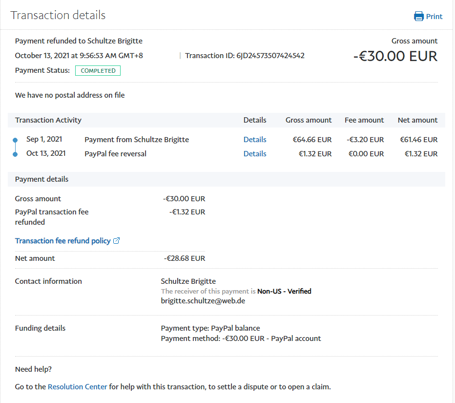Click 'Payment from Schultze Brigitte' activity row
The width and height of the screenshot is (455, 403).
pos(137,140)
